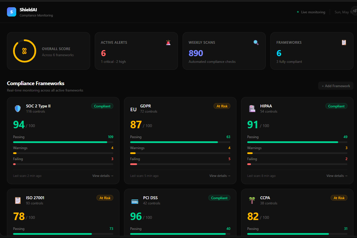The width and height of the screenshot is (357, 238).
Task: Click the SOC 2 Type II shield icon
Action: tap(18, 109)
